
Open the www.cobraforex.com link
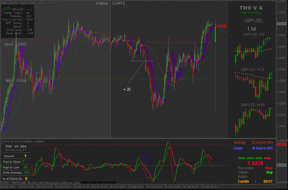[x=98, y=182]
